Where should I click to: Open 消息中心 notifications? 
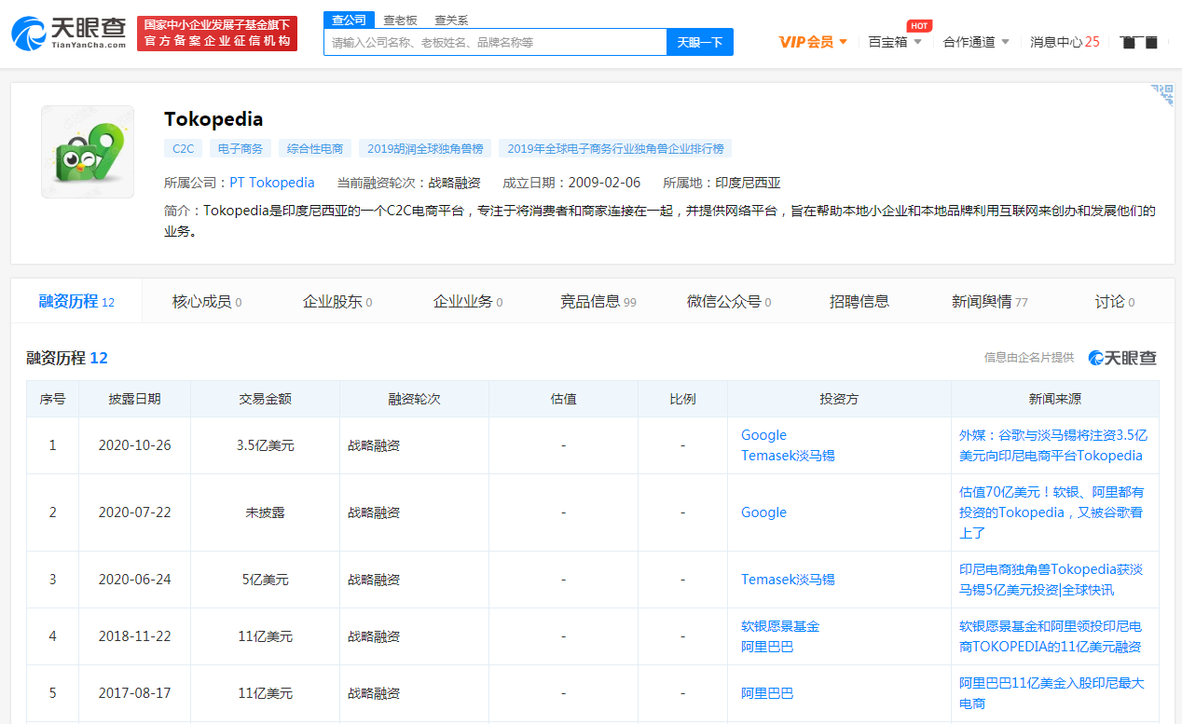(1065, 42)
